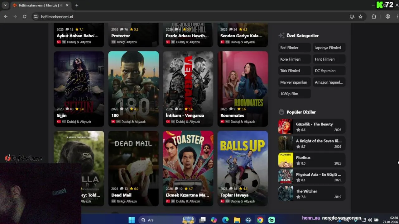Open the green Kick app taskbar icon
Screen dimensions: 399x224
pyautogui.click(x=272, y=220)
